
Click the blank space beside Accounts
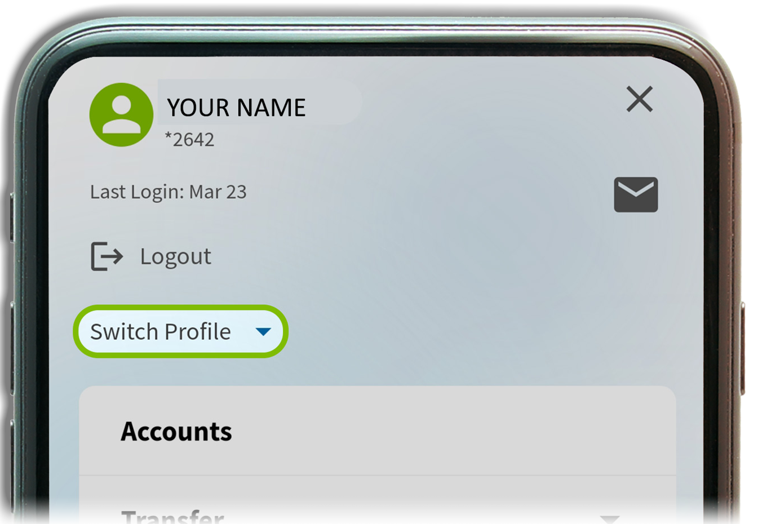click(x=451, y=431)
